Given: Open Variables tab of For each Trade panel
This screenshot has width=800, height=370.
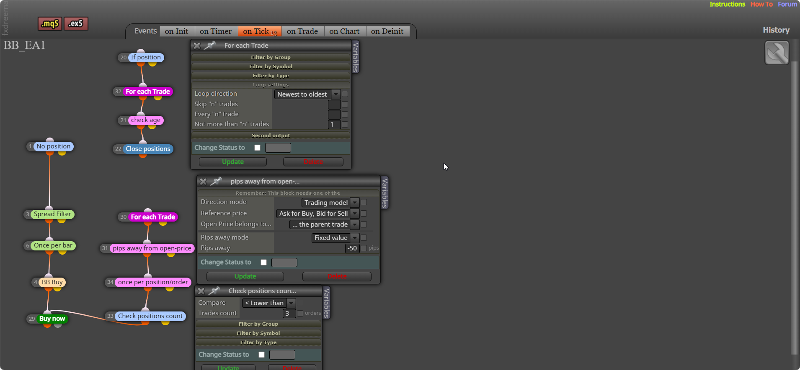Looking at the screenshot, I should click(x=356, y=57).
